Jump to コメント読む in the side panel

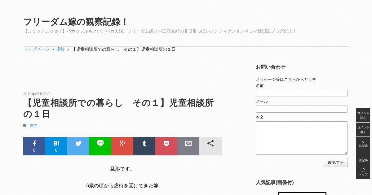363,115
